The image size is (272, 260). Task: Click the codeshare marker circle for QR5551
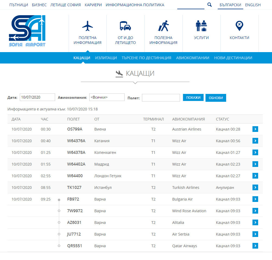[59, 246]
